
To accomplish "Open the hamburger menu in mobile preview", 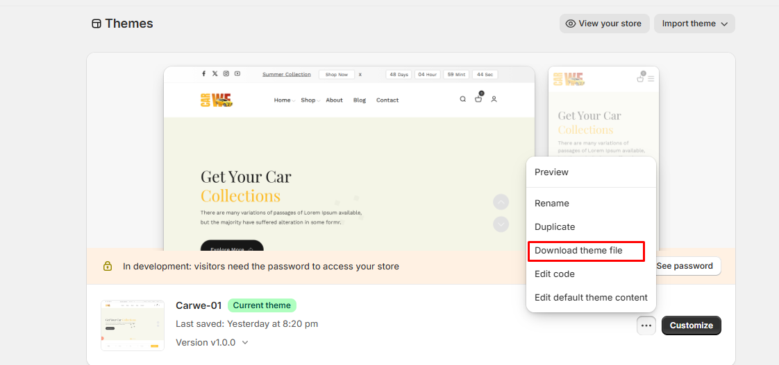I will [x=651, y=79].
